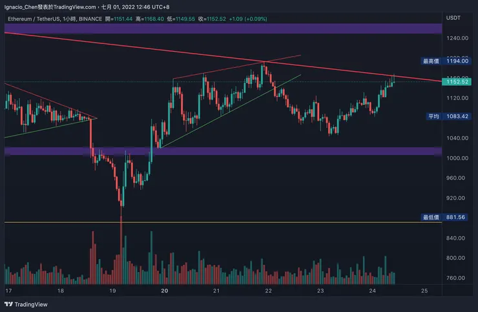Click date label 18 on time axis
Viewport: 478px width, 312px height.
(61, 291)
